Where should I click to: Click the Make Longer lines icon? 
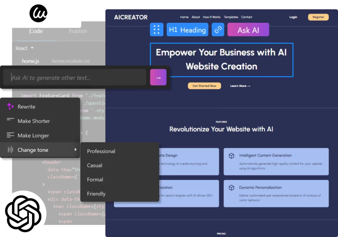[x=10, y=135]
